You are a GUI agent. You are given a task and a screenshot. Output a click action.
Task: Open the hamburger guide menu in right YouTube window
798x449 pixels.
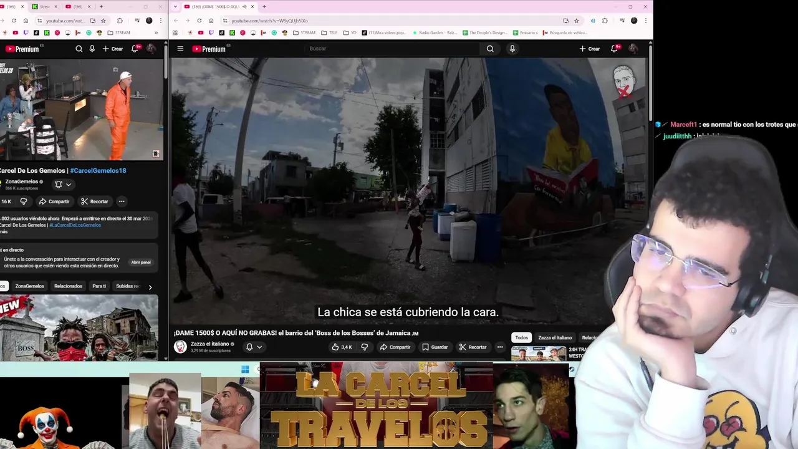pyautogui.click(x=180, y=49)
